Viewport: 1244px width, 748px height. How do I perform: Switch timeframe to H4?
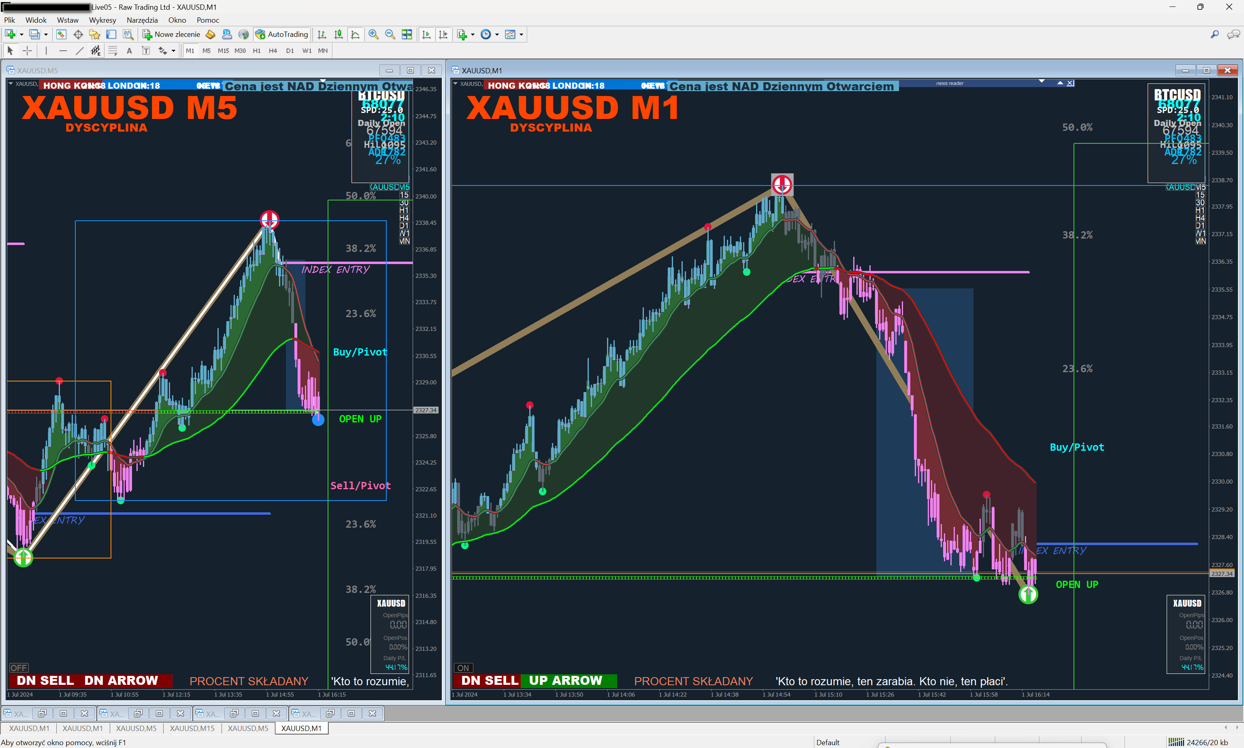click(x=273, y=50)
